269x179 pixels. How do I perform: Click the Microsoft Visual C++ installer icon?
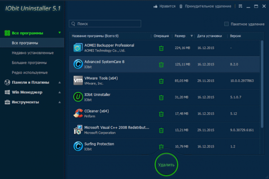point(78,130)
